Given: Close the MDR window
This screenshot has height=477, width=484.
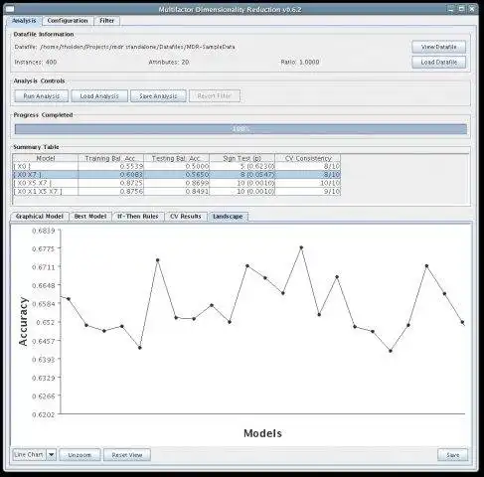Looking at the screenshot, I should [x=472, y=9].
